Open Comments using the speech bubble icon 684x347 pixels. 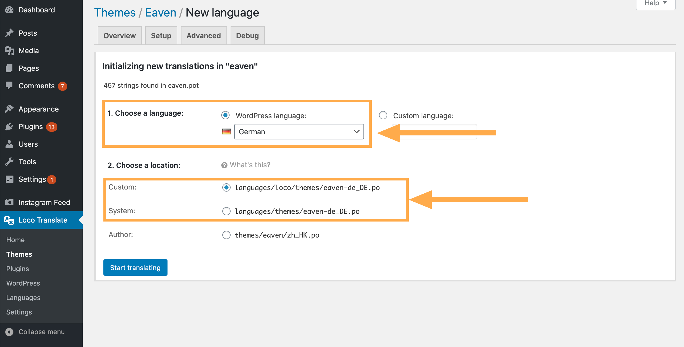pos(9,85)
